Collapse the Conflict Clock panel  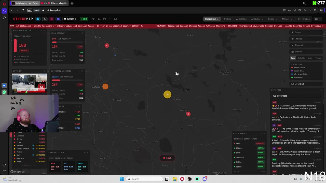coord(84,152)
